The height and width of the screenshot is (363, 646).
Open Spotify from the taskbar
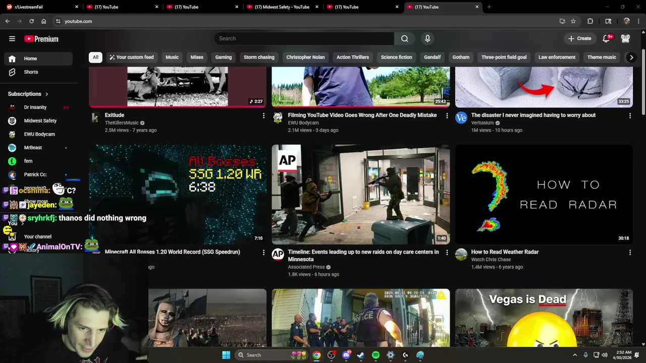point(375,355)
